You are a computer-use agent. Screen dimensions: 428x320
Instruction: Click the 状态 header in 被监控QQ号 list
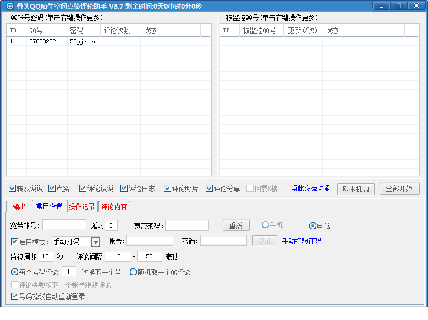point(364,30)
